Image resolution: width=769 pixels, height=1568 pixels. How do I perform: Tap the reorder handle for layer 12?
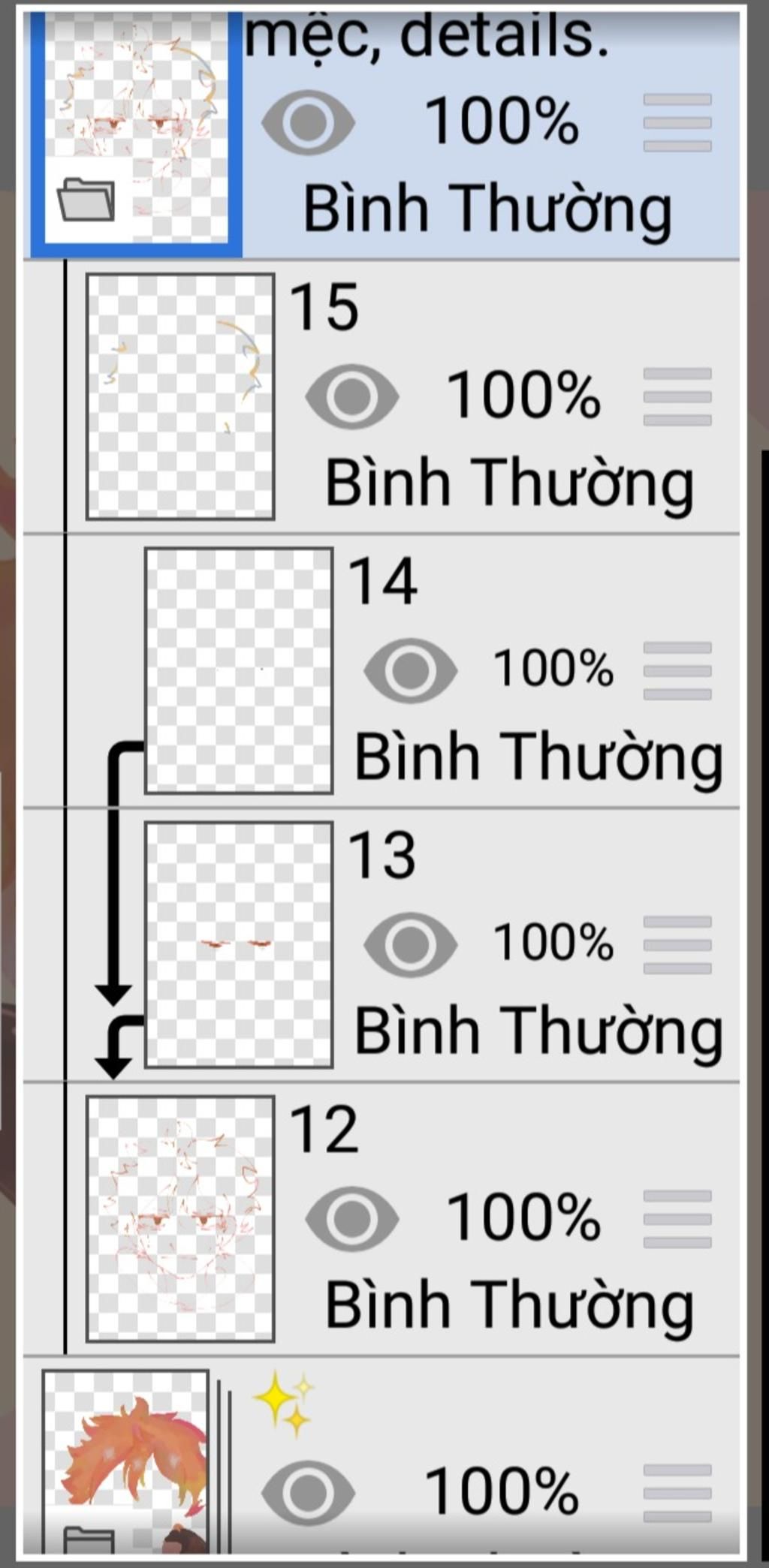tap(677, 1218)
